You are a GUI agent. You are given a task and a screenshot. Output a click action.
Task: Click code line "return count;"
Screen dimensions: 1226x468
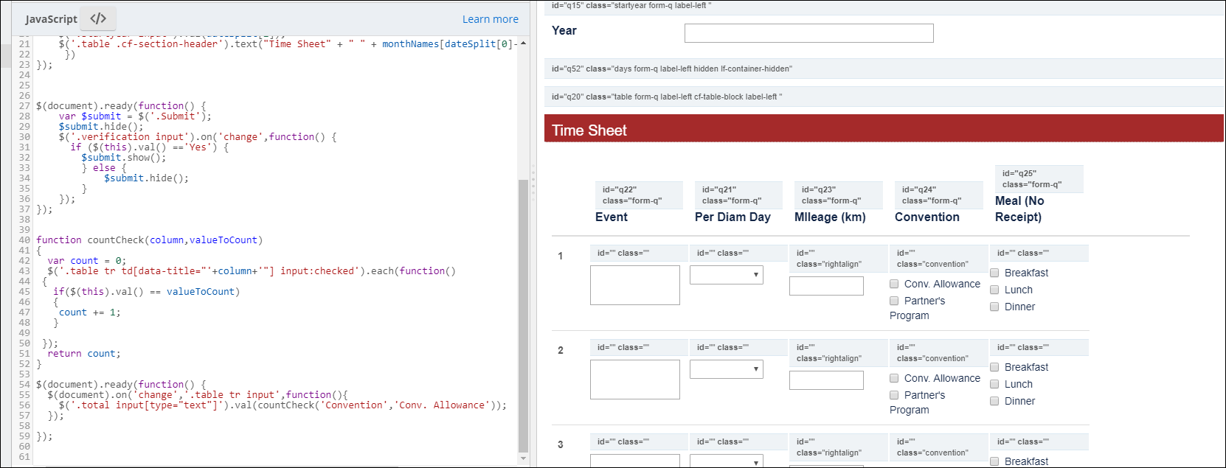(84, 354)
